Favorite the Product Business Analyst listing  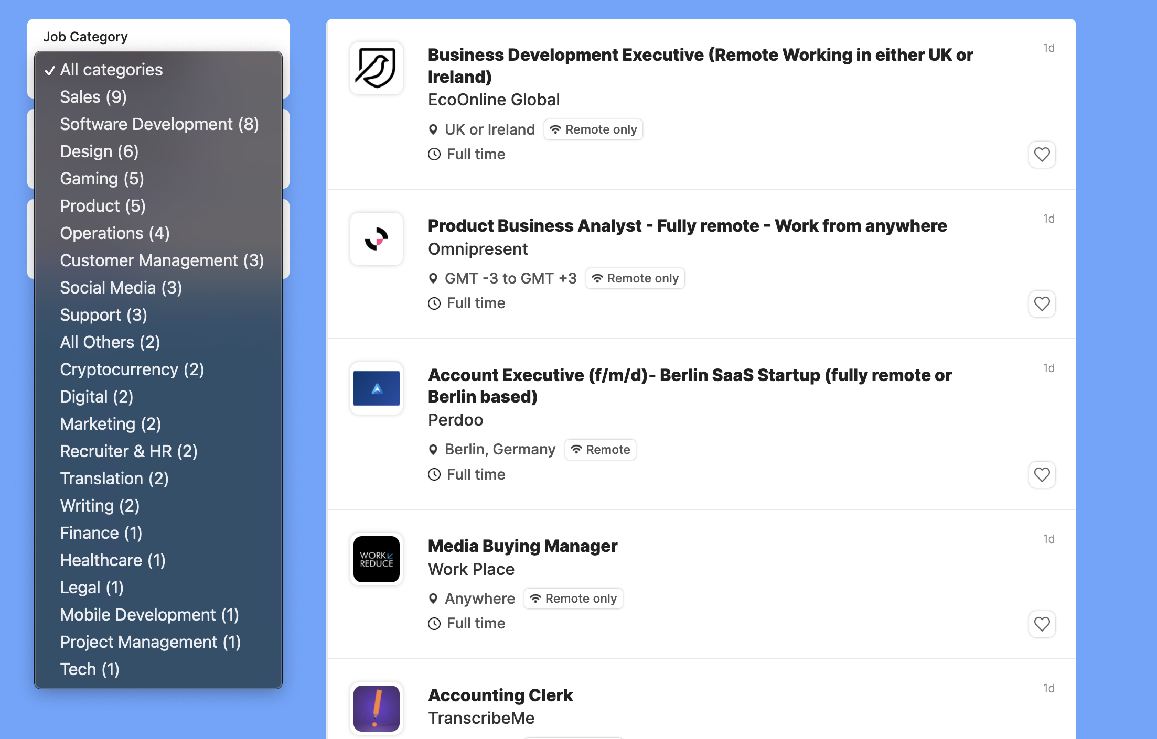[1041, 304]
